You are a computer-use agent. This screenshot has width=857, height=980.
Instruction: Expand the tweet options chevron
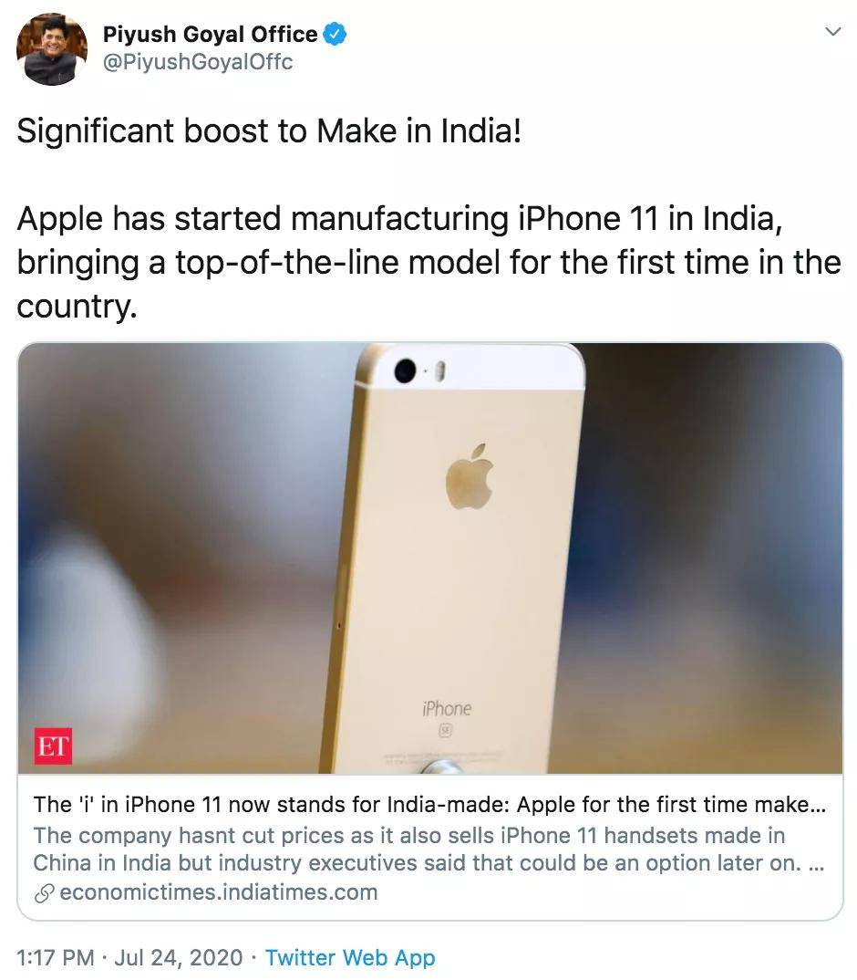pos(832,31)
